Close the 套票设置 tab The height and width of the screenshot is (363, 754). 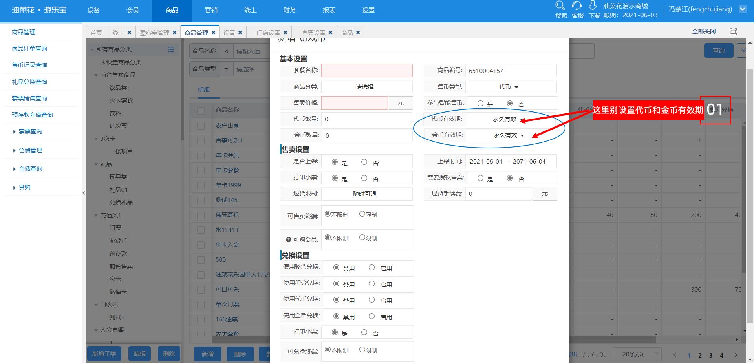click(330, 33)
